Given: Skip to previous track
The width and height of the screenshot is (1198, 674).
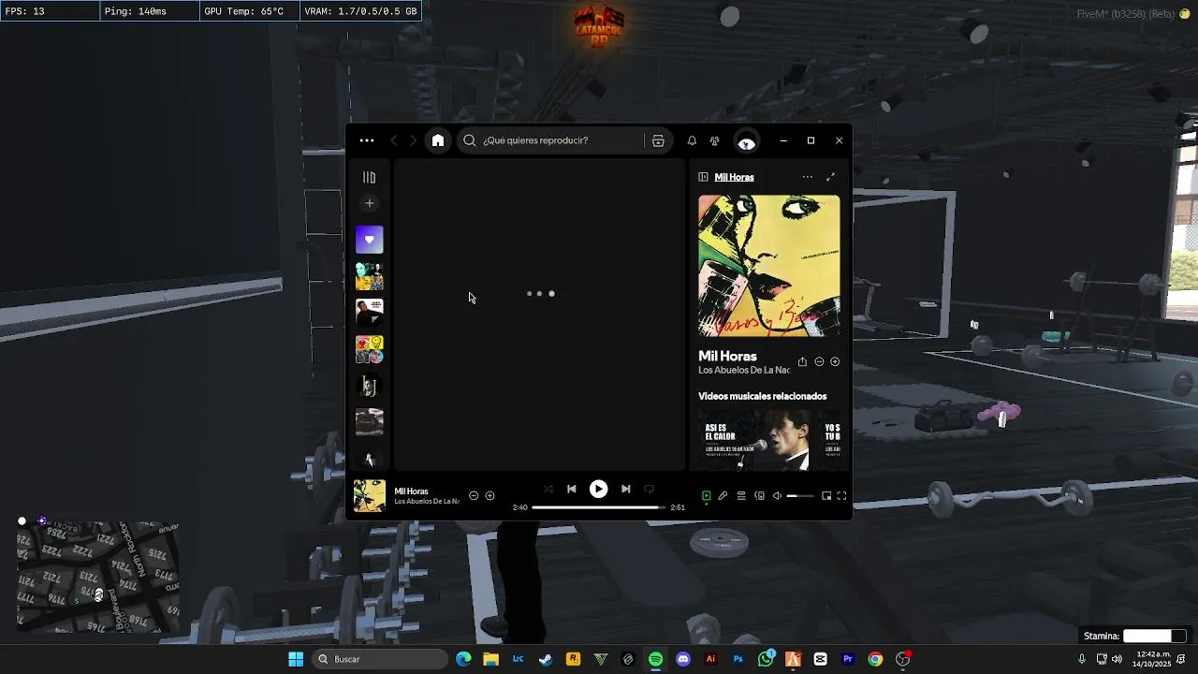Looking at the screenshot, I should [572, 489].
